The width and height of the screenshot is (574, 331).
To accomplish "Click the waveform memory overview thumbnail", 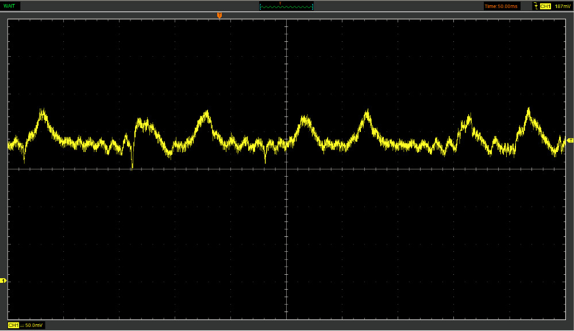I will point(286,6).
